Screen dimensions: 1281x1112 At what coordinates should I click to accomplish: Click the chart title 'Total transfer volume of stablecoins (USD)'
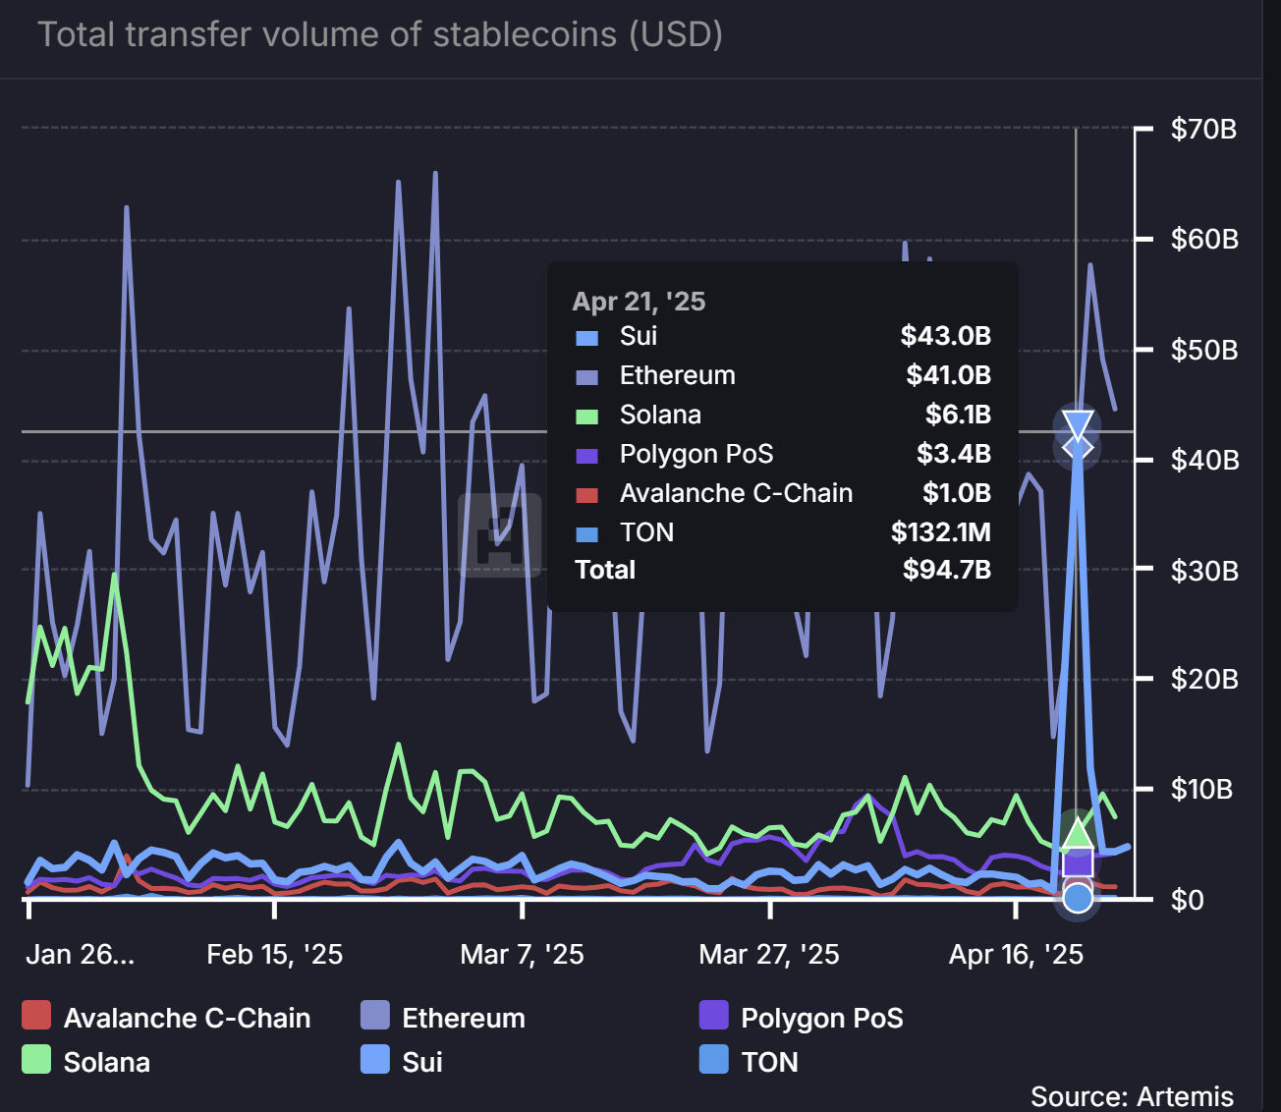pos(380,34)
